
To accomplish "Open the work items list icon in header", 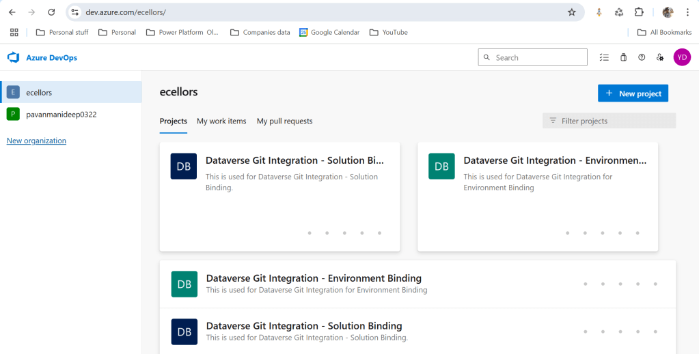I will (603, 58).
